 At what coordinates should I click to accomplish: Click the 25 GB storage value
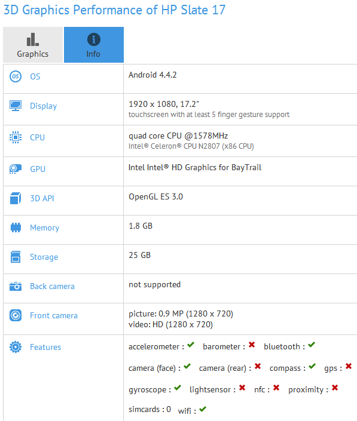[x=140, y=256]
